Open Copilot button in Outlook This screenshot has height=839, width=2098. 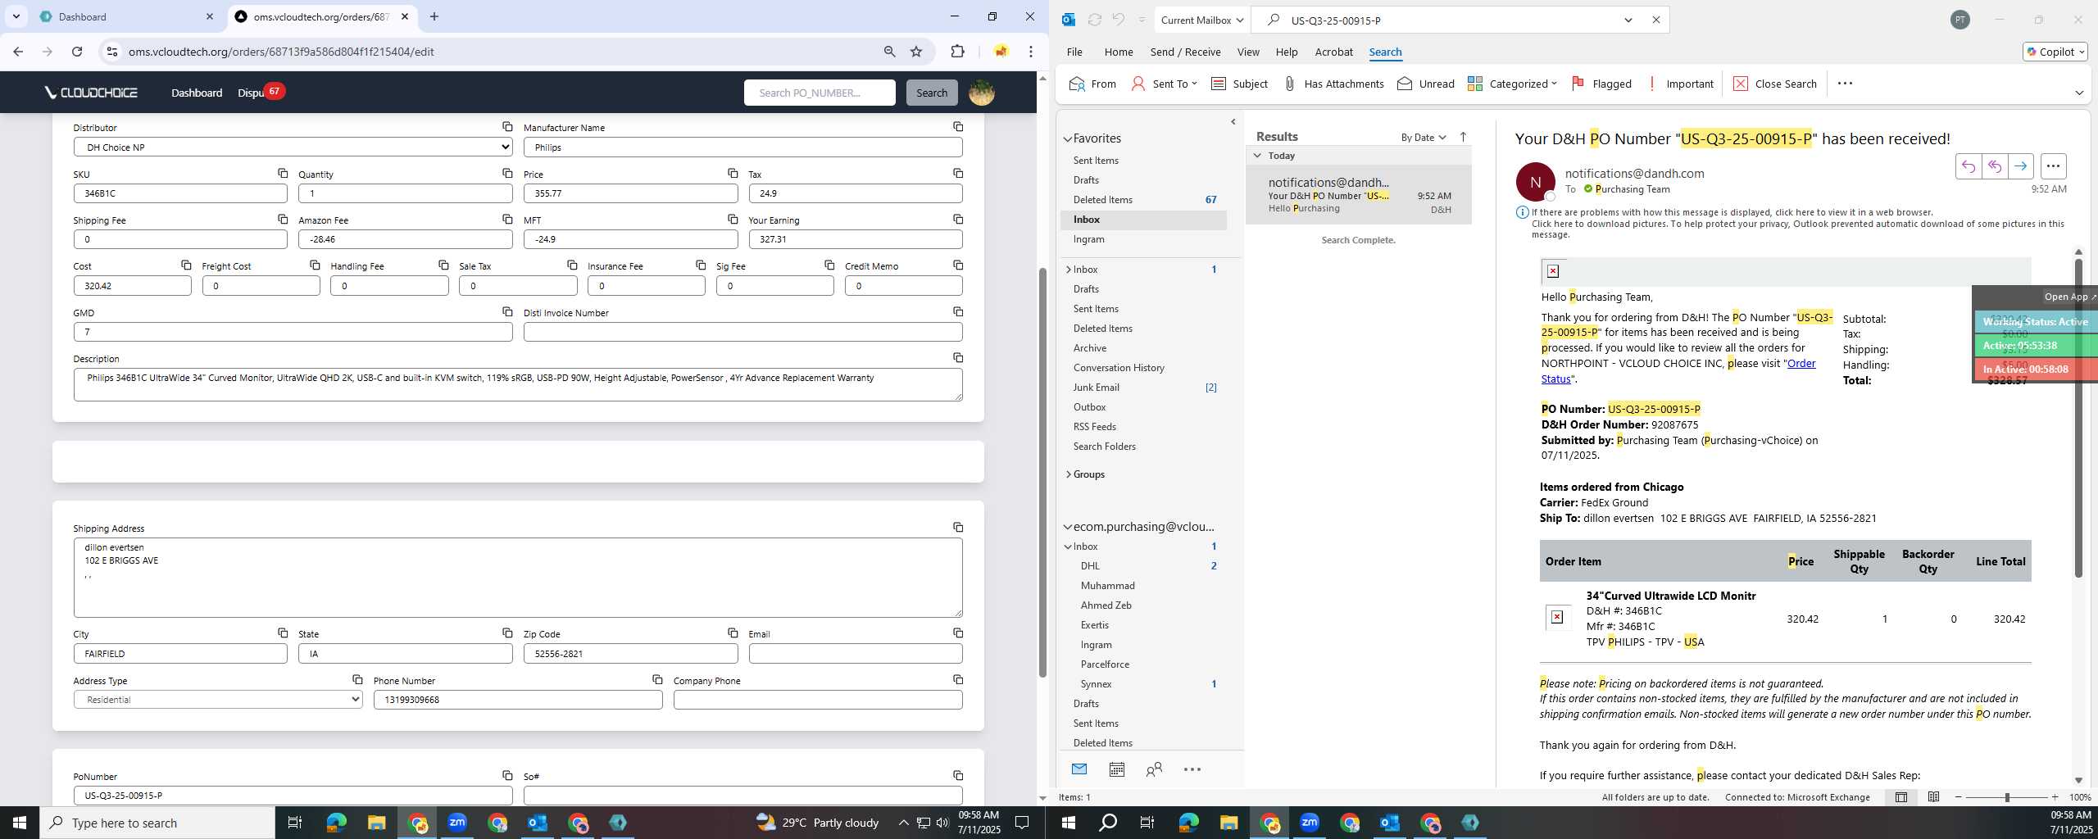pyautogui.click(x=2055, y=52)
